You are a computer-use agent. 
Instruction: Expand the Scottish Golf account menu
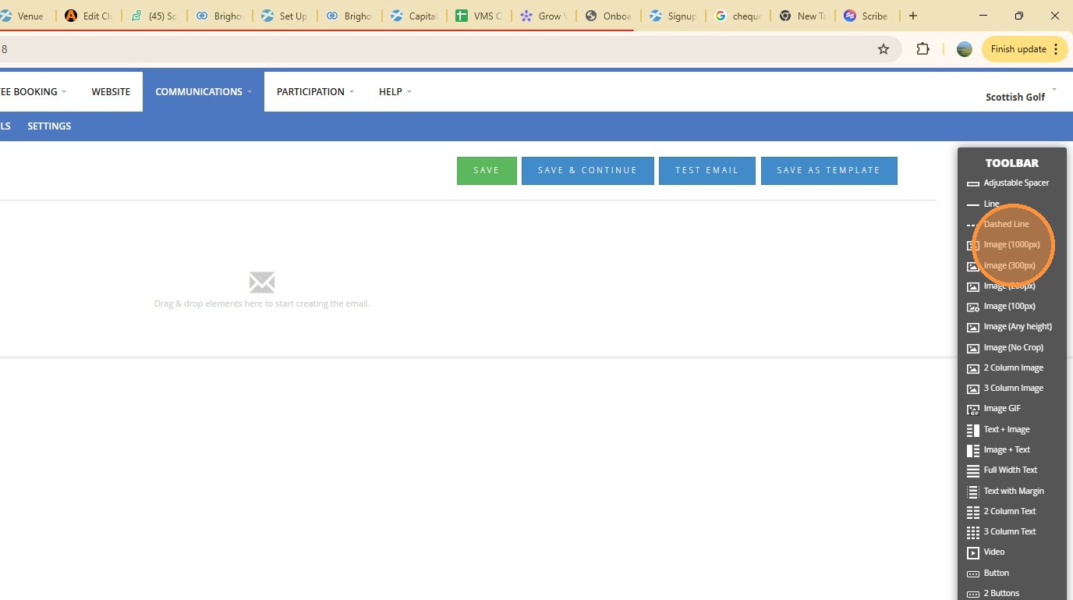click(1021, 96)
